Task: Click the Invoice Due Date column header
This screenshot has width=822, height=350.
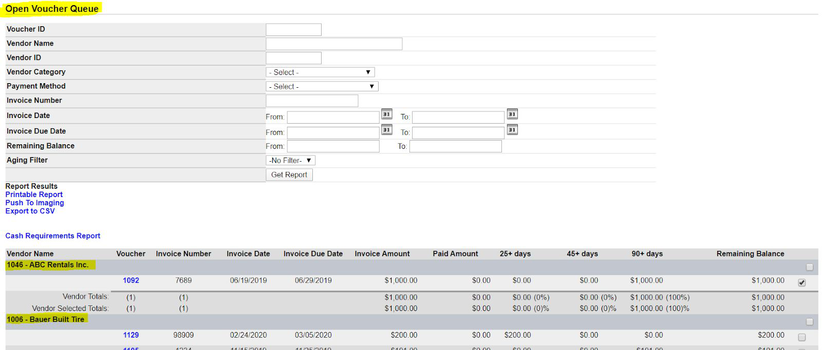Action: [313, 254]
